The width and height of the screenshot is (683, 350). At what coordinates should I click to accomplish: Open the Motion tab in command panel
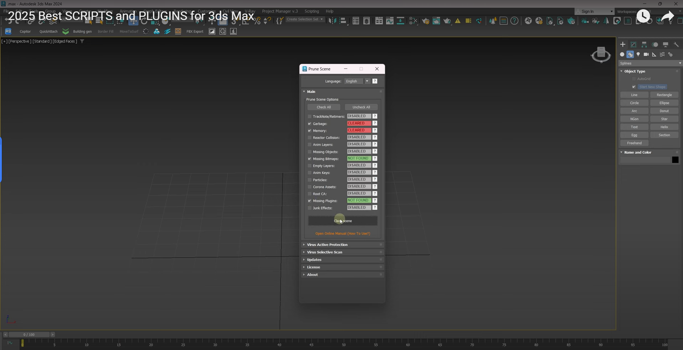click(x=655, y=45)
